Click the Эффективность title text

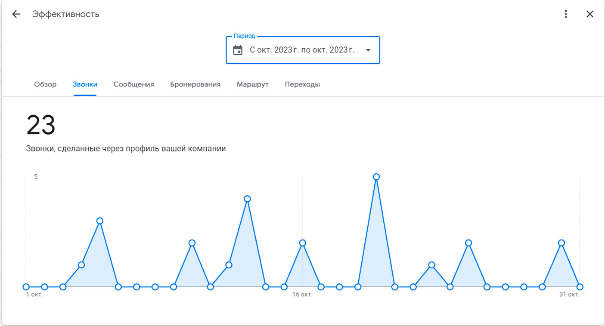[x=65, y=14]
